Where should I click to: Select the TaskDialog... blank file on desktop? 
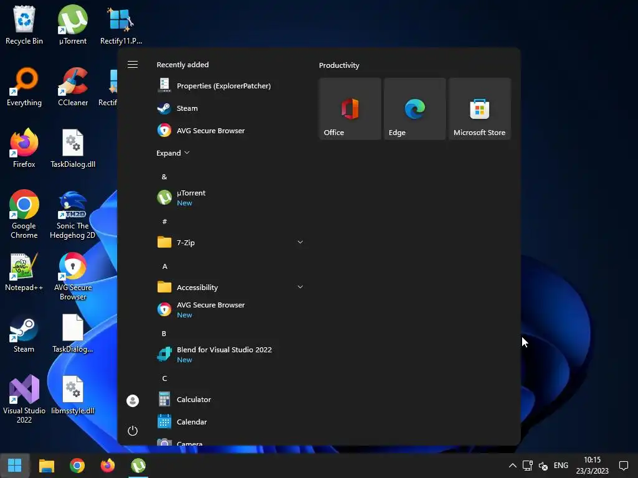point(73,334)
